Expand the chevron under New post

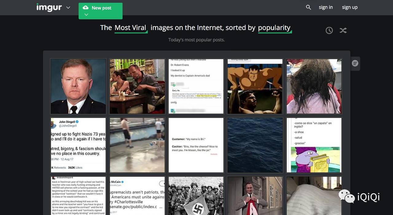pos(86,15)
